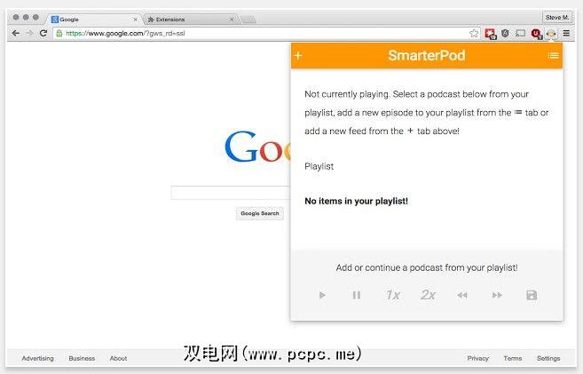
Task: Go back with the browser back arrow
Action: (x=16, y=33)
